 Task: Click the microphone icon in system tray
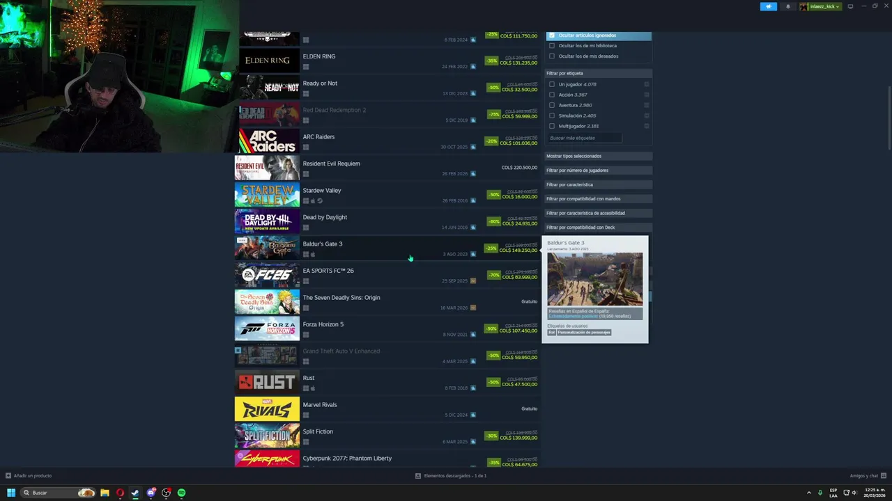click(820, 493)
